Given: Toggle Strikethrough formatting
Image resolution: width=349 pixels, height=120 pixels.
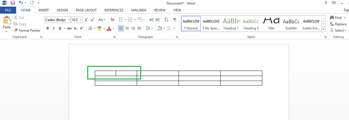Looking at the screenshot, I should click(69, 28).
